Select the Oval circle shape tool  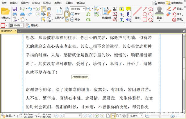(145, 14)
